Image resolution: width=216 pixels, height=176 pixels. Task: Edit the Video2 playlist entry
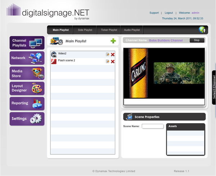107,54
